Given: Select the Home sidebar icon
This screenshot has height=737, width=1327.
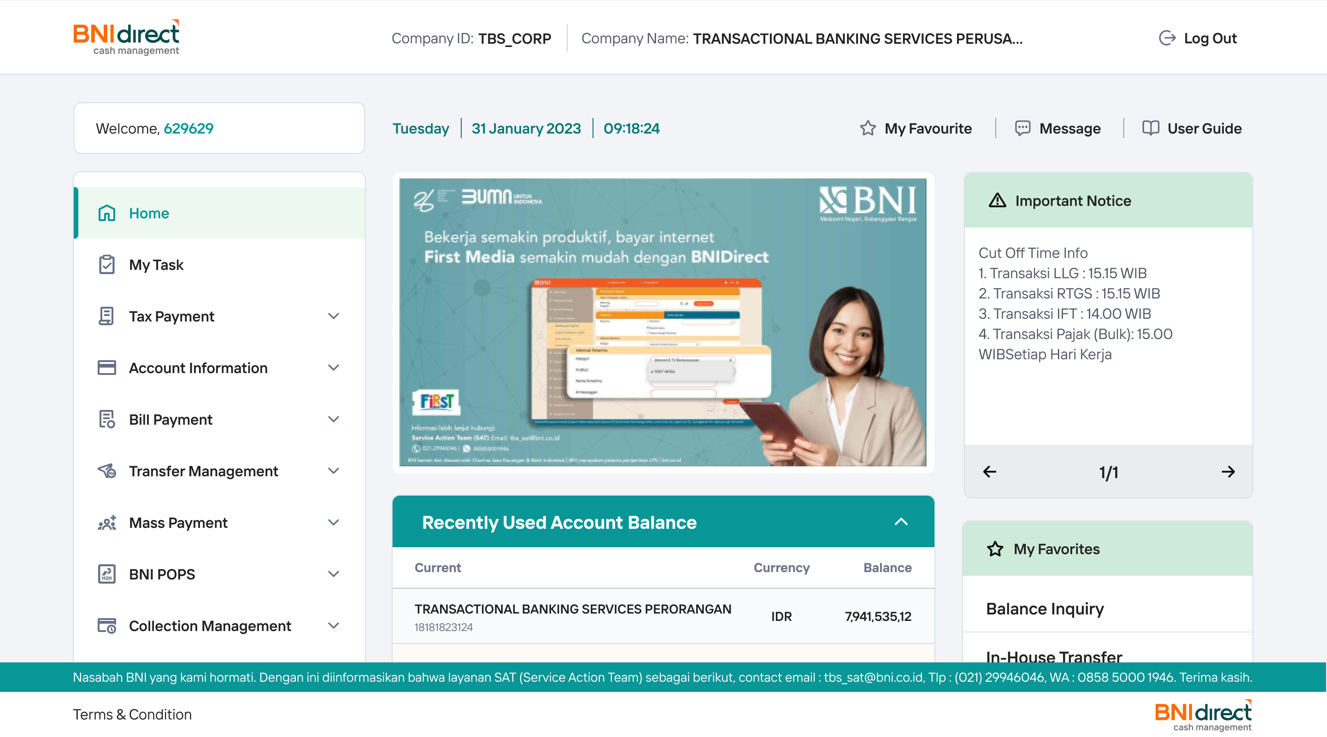Looking at the screenshot, I should [x=106, y=212].
